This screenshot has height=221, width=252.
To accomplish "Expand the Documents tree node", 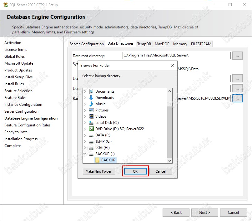I will 85,91.
